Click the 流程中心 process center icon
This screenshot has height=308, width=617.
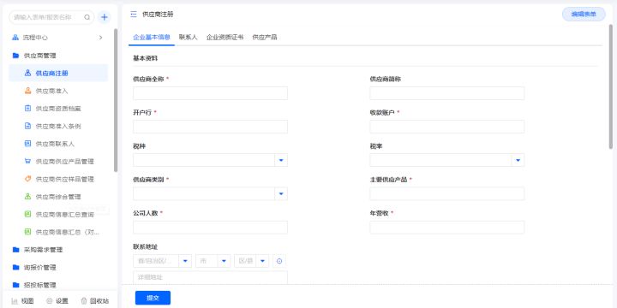click(x=15, y=38)
